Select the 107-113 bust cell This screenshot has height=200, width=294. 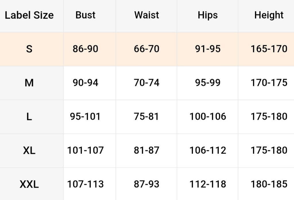point(85,184)
